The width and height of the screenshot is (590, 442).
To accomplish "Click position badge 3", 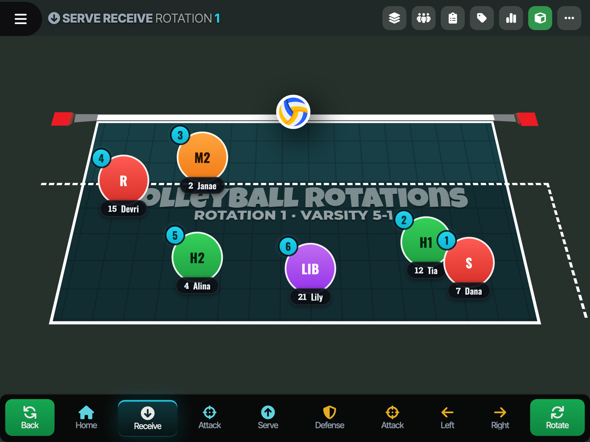I will coord(180,135).
